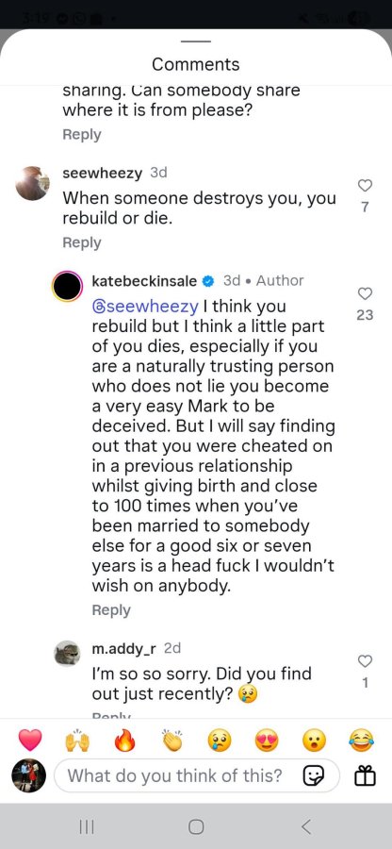Open seewheezy's profile picture
392x849 pixels.
point(32,183)
